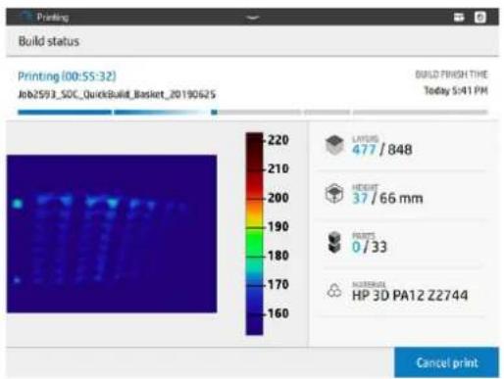
Task: Click the 200 label on temperature scale
Action: [278, 198]
